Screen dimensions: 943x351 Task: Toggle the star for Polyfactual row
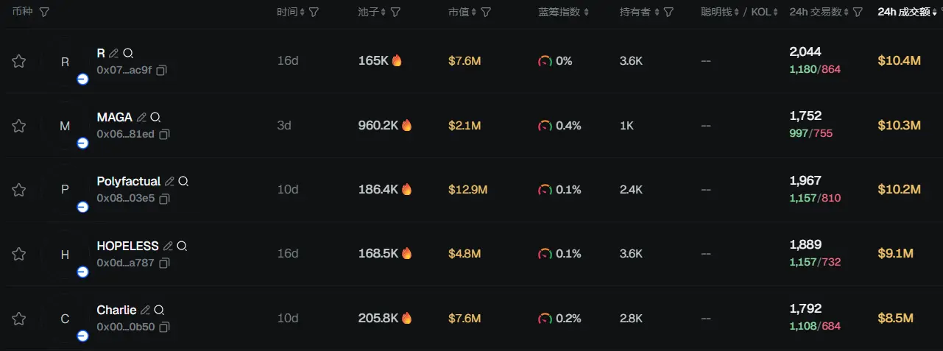tap(19, 190)
